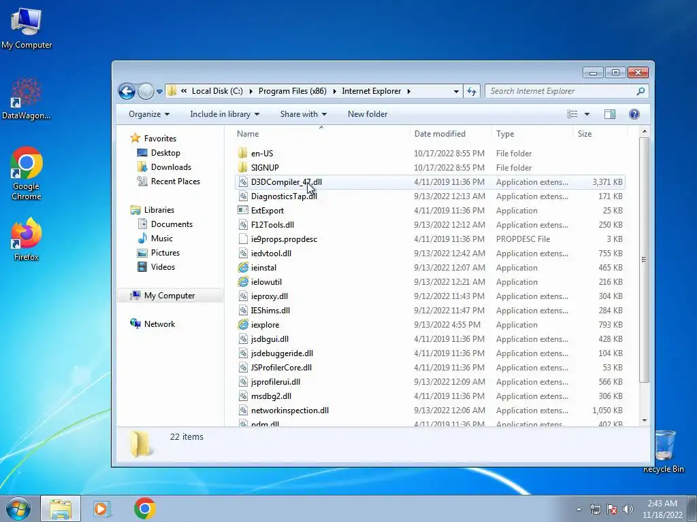Viewport: 697px width, 522px height.
Task: Click the Chrome icon on the taskbar
Action: [x=144, y=508]
